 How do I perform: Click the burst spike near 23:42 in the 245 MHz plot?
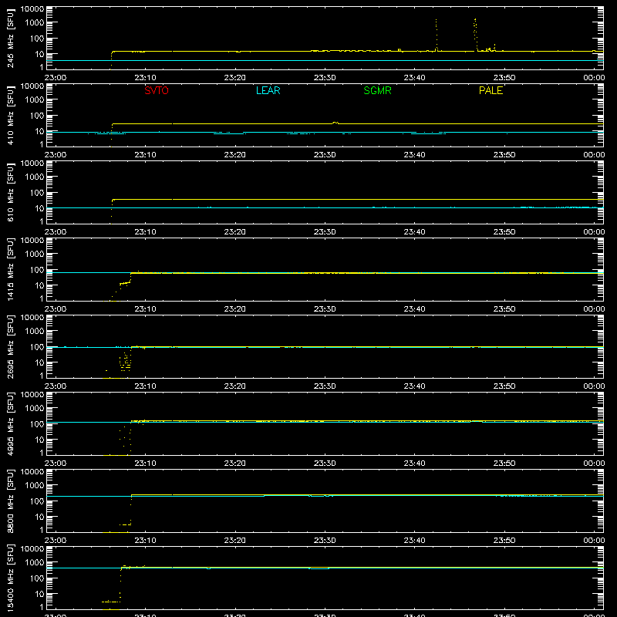coord(436,35)
